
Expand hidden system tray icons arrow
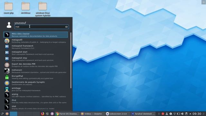point(190,114)
